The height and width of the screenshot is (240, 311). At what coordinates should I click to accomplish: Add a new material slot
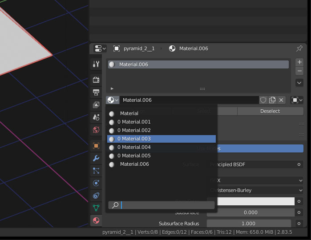coord(299,62)
